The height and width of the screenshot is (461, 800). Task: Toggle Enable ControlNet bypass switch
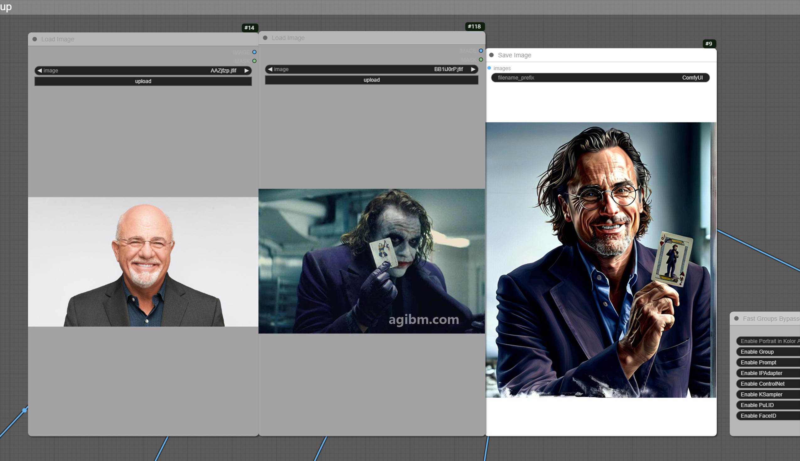pyautogui.click(x=768, y=384)
